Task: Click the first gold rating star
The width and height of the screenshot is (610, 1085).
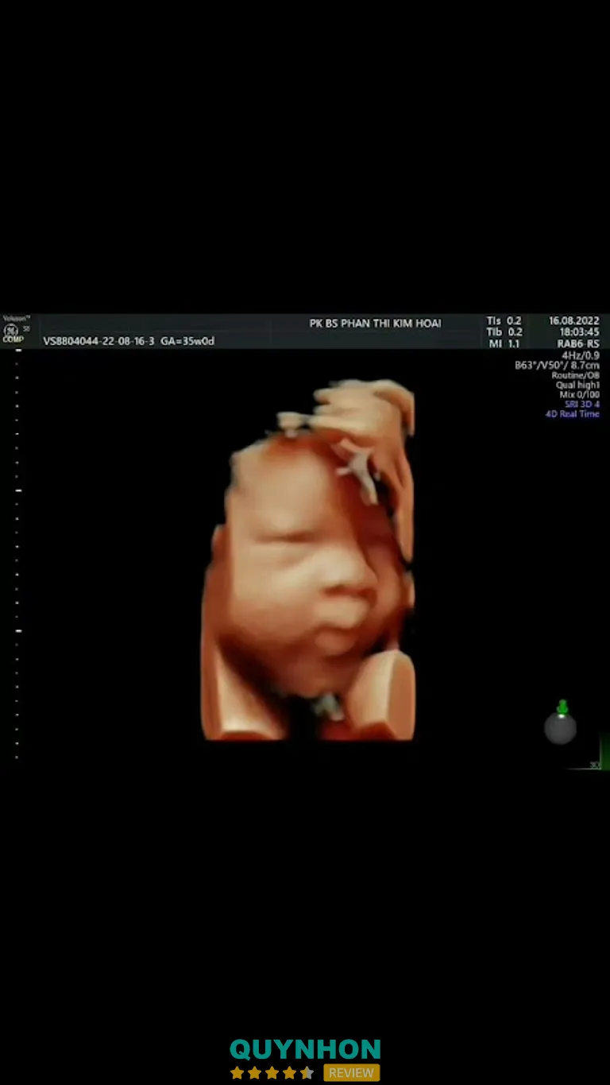Action: tap(237, 1073)
